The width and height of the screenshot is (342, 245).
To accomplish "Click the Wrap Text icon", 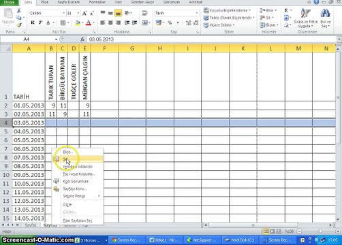I will coord(144,13).
